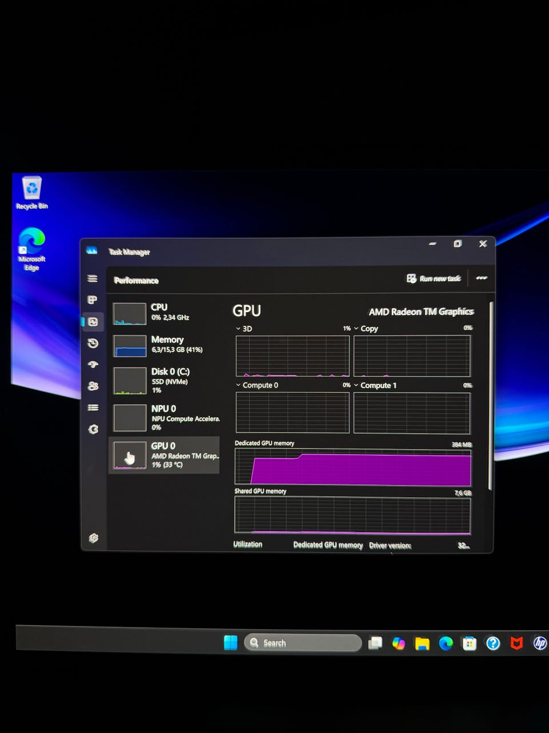The height and width of the screenshot is (733, 549).
Task: Open the Processes page in the sidebar
Action: (x=93, y=300)
